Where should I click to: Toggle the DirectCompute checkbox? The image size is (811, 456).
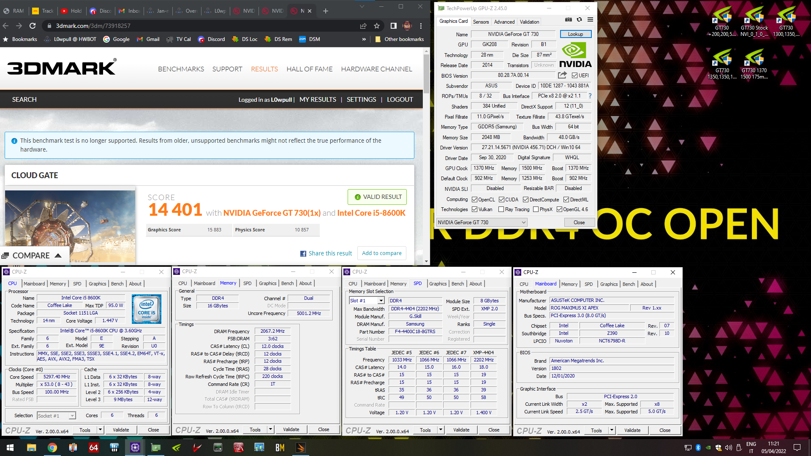525,200
